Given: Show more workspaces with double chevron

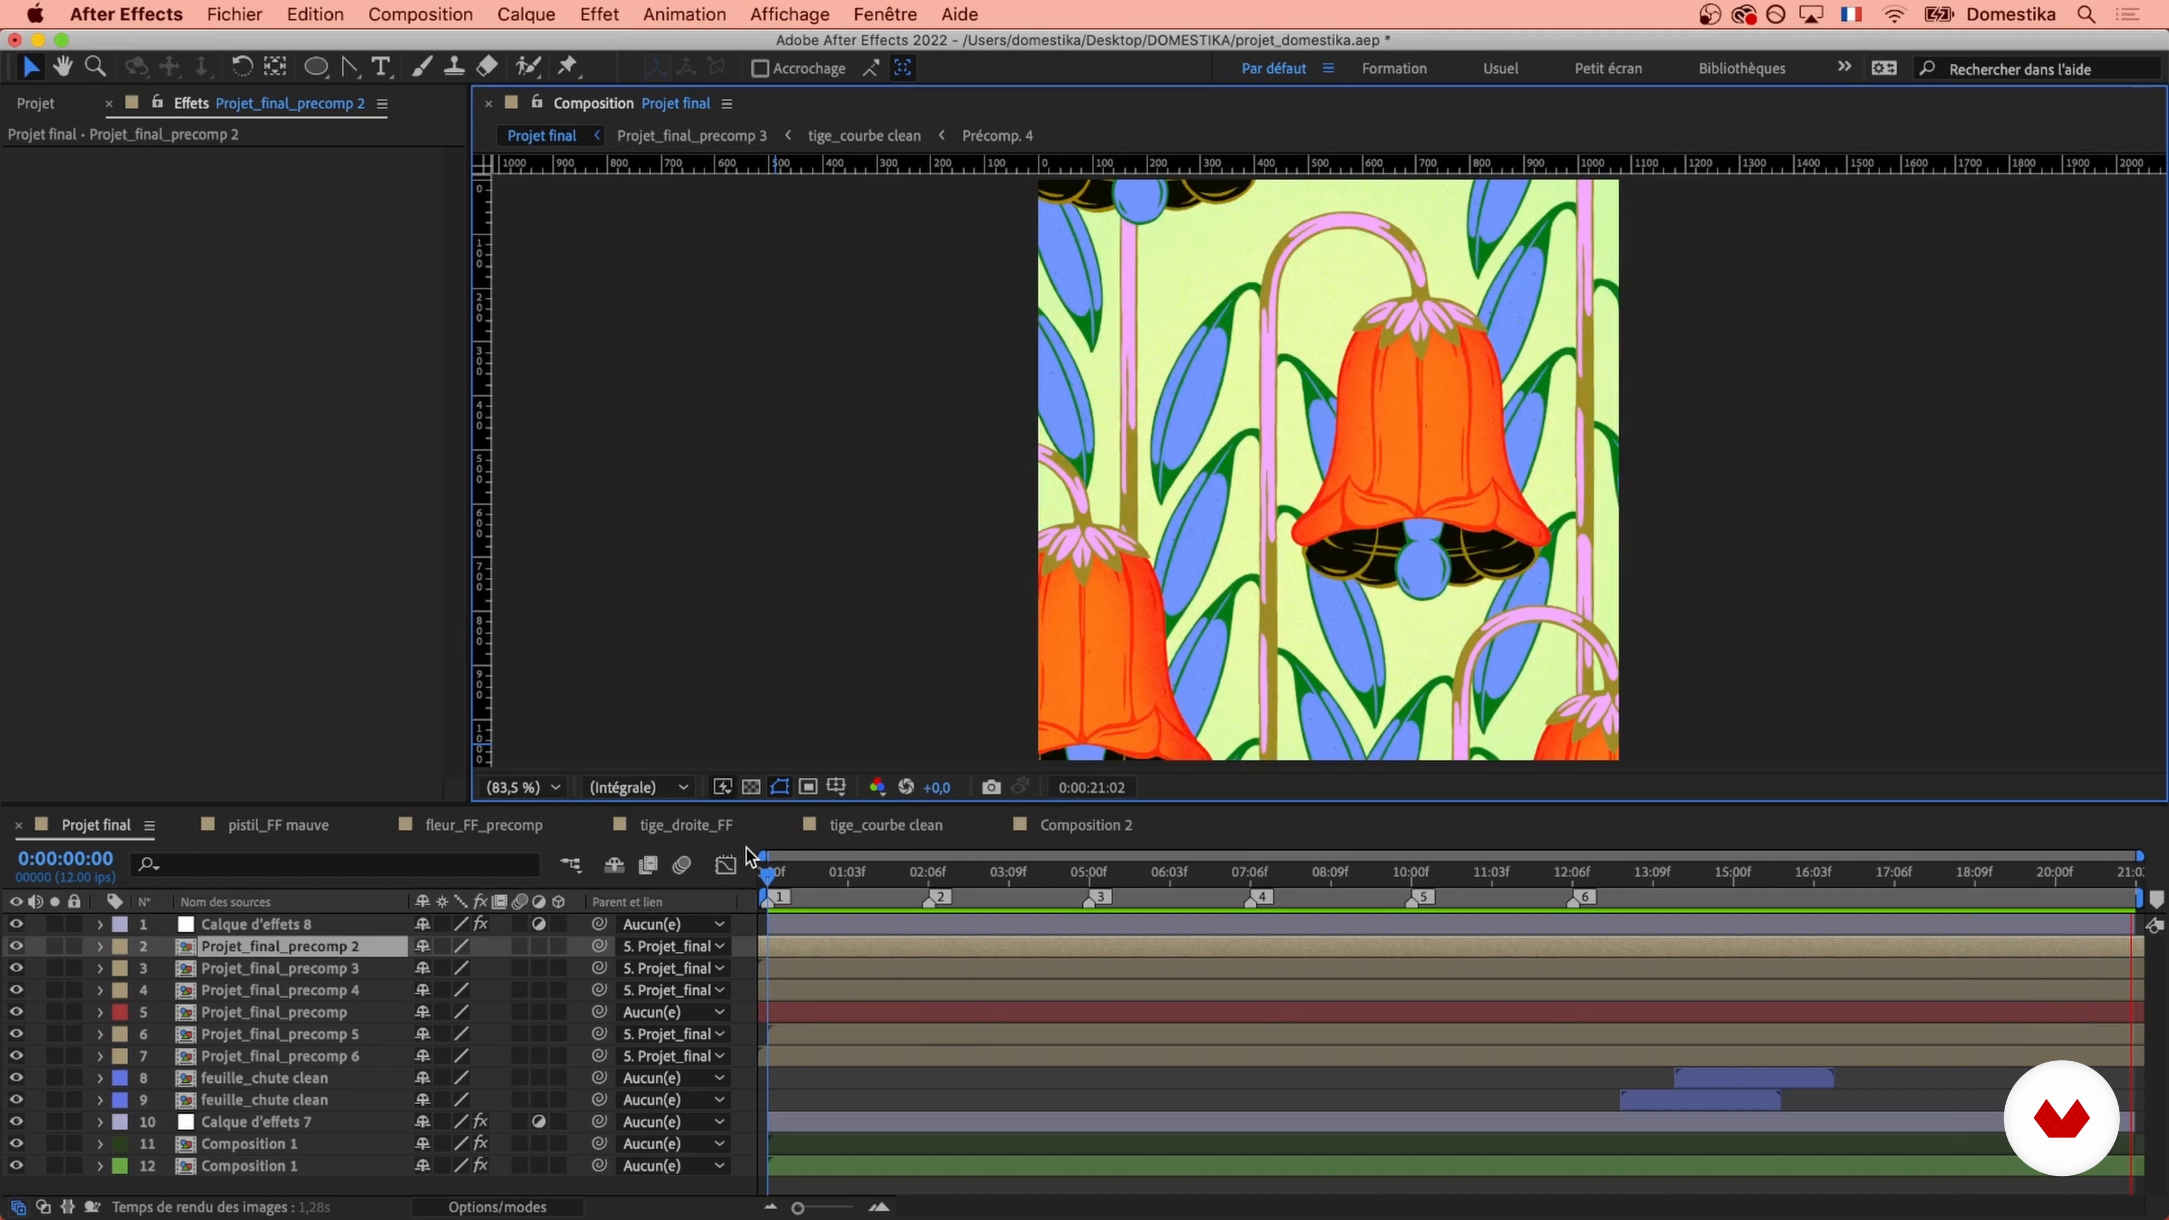Looking at the screenshot, I should pyautogui.click(x=1844, y=67).
